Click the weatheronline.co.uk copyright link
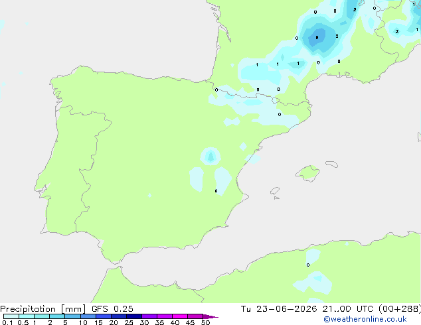The width and height of the screenshot is (421, 325). pyautogui.click(x=365, y=319)
